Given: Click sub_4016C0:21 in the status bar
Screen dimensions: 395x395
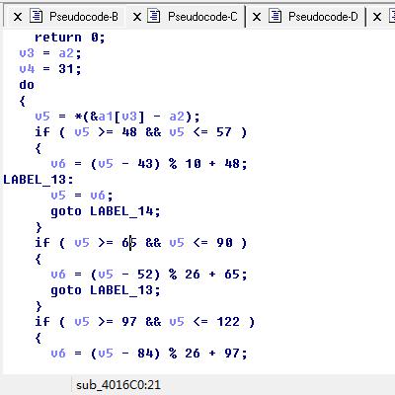Looking at the screenshot, I should (118, 385).
